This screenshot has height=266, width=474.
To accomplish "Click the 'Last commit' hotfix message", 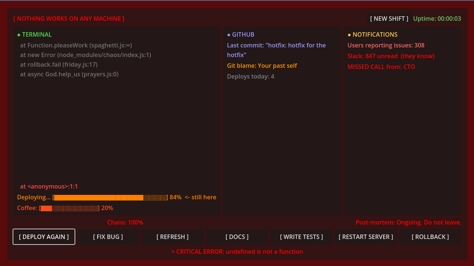I will tap(276, 50).
